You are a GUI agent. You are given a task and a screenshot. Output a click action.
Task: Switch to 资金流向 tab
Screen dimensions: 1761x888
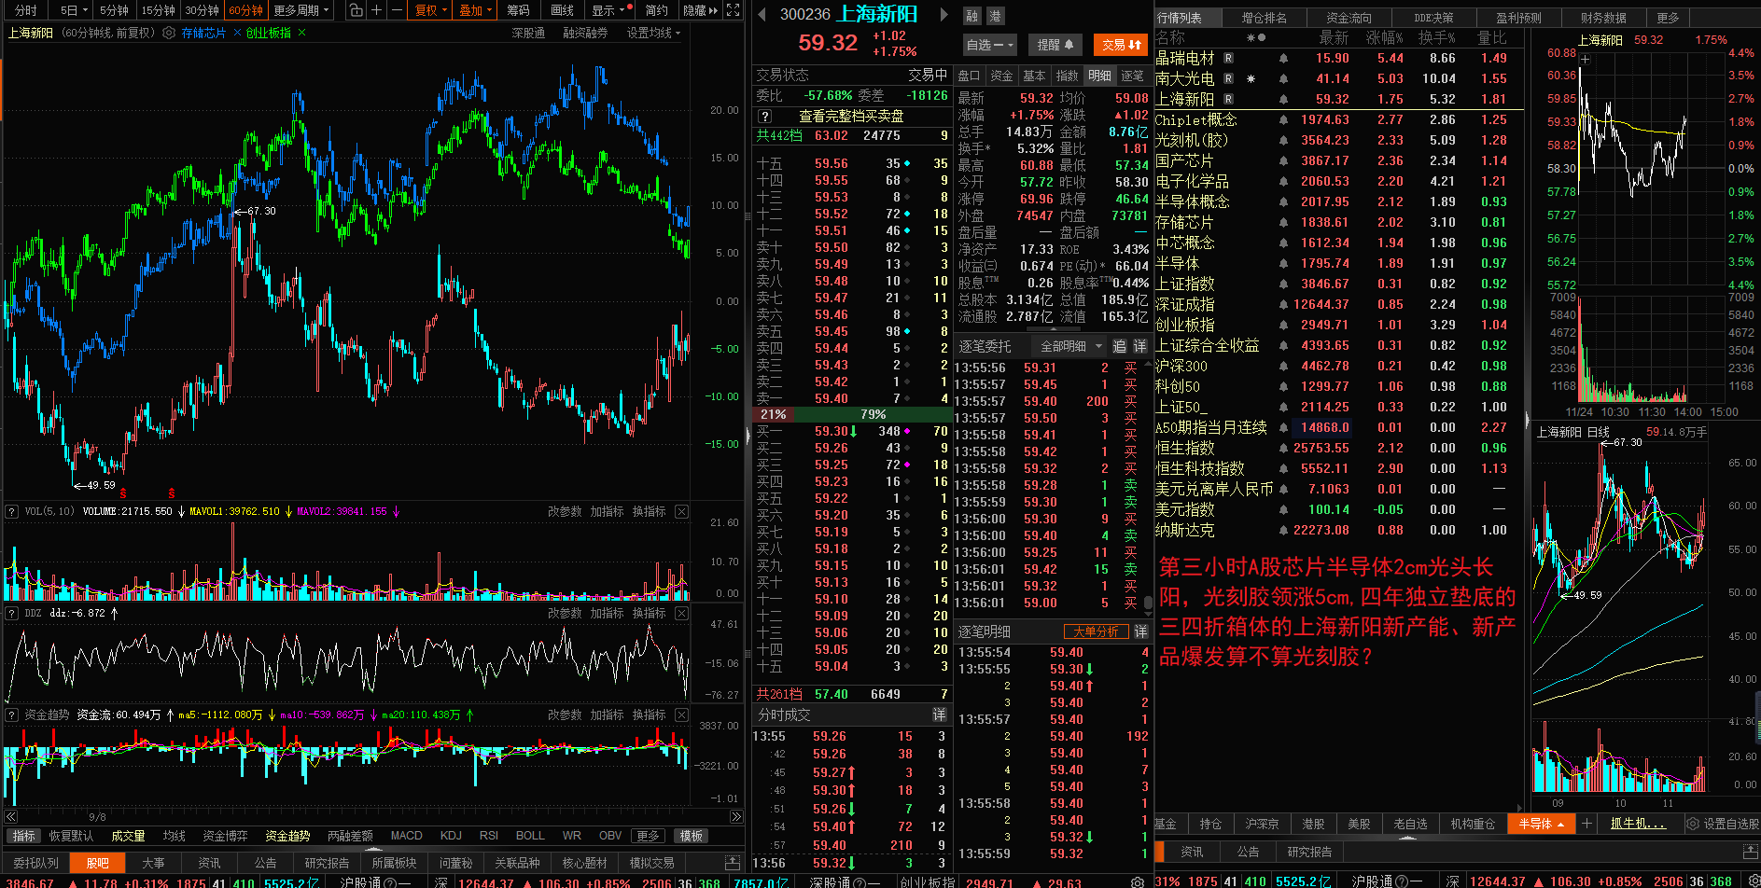[x=1349, y=18]
